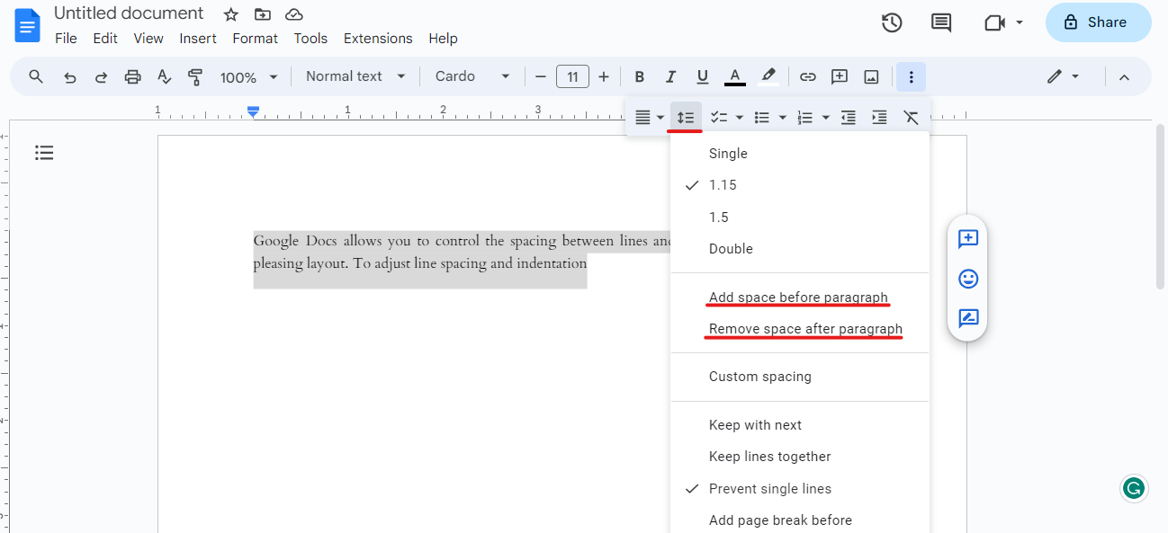
Task: Select Add space before paragraph
Action: coord(798,298)
